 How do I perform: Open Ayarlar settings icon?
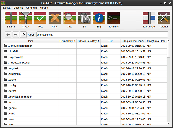click(x=164, y=18)
